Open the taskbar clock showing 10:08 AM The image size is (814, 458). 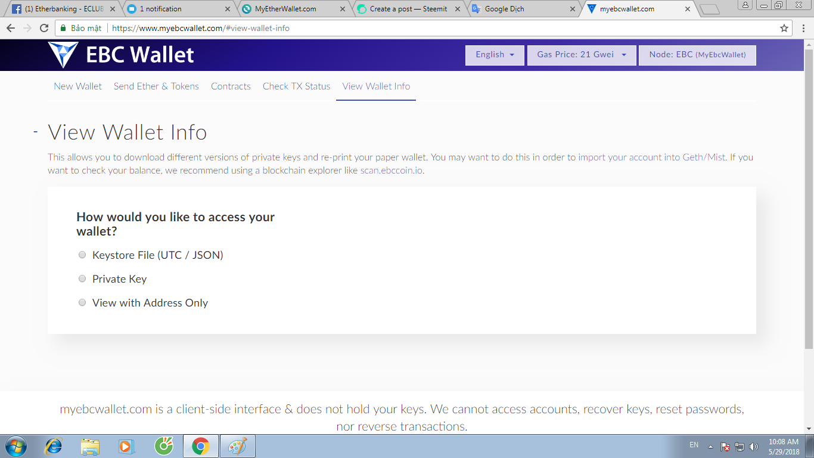click(784, 447)
